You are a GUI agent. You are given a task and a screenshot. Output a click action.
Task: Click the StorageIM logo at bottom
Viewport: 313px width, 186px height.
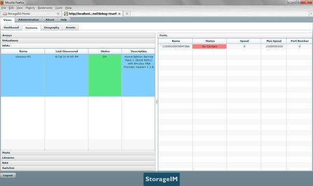coord(161,179)
